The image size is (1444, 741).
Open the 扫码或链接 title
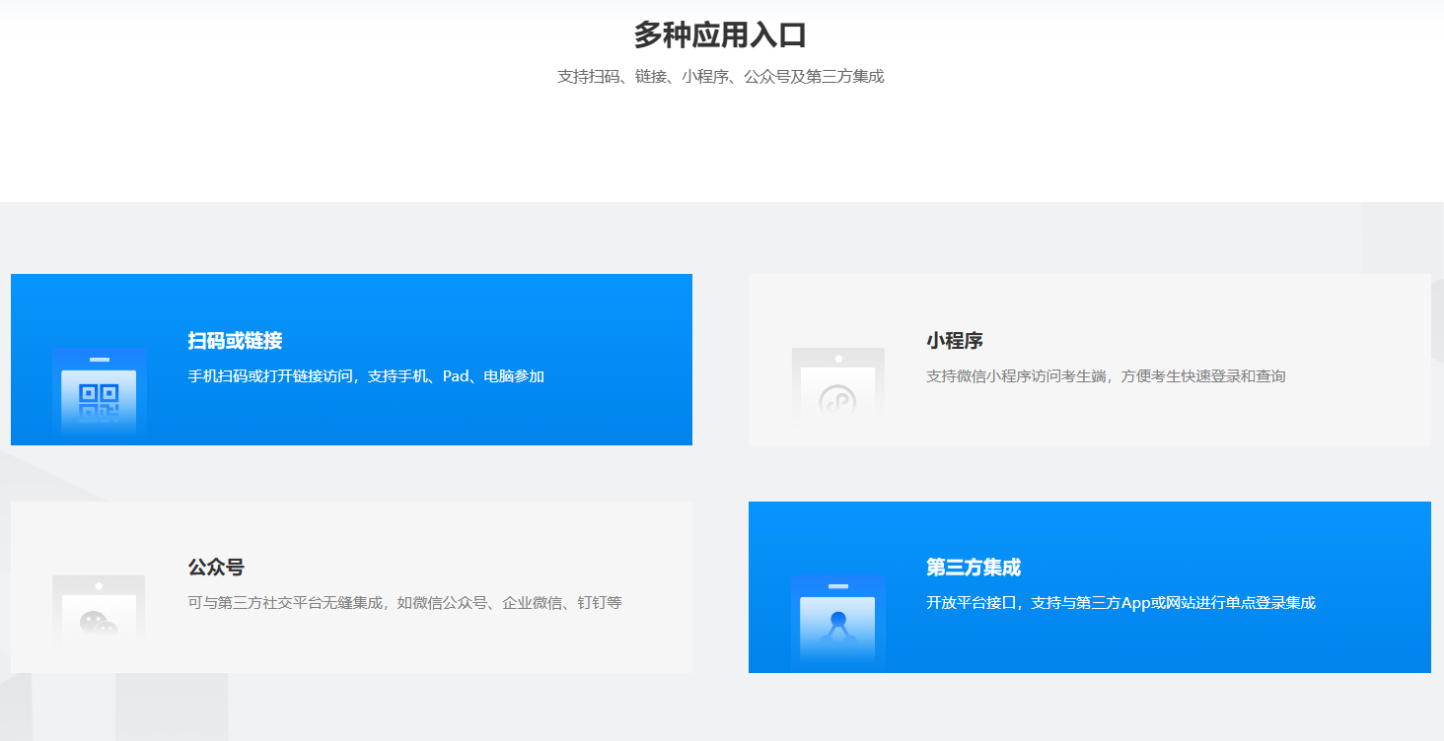(x=235, y=341)
